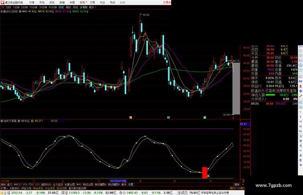Click the 上证 index value in status bar
The image size is (303, 195).
(16, 193)
